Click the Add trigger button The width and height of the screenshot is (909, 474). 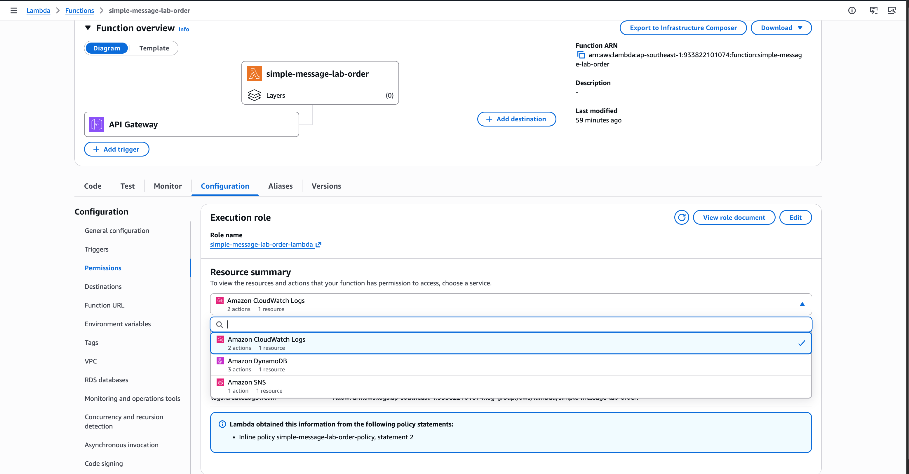coord(116,149)
